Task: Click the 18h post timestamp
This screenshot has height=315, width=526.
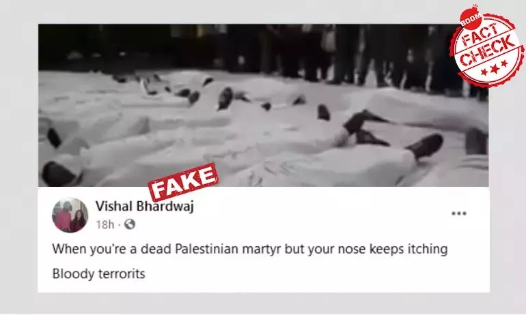Action: [x=105, y=224]
